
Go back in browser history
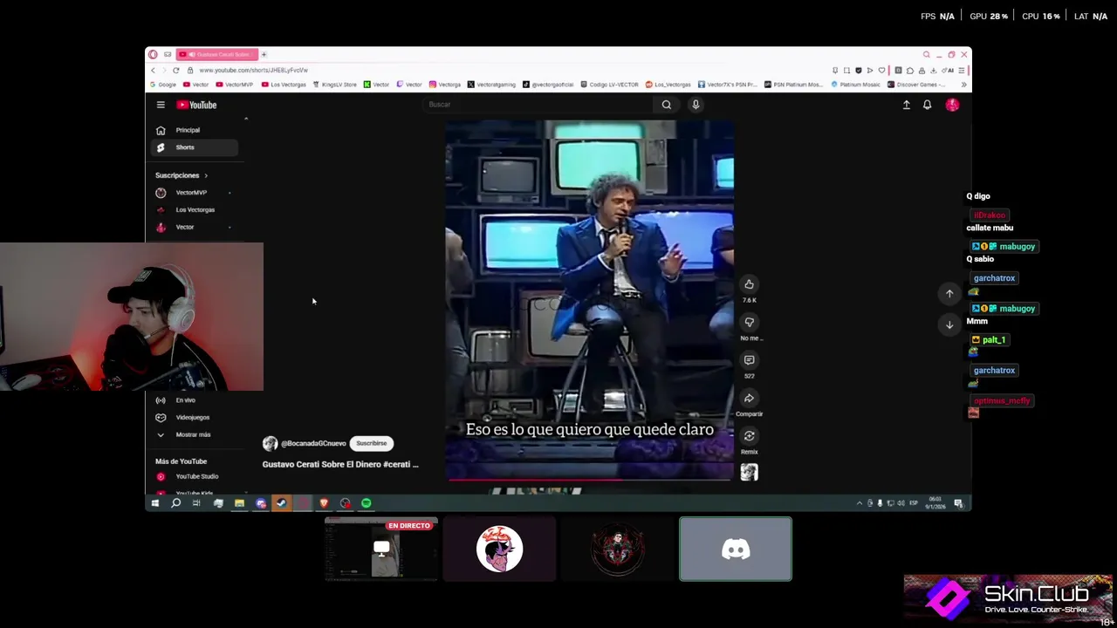[x=153, y=70]
